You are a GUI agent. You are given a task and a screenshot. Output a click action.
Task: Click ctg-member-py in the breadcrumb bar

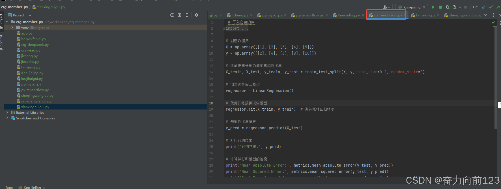coord(14,7)
